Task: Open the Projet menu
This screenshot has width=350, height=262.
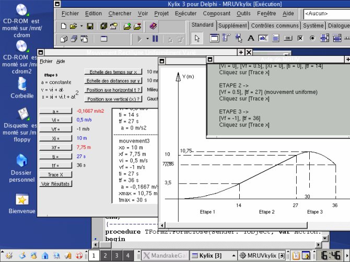Action: pyautogui.click(x=161, y=14)
